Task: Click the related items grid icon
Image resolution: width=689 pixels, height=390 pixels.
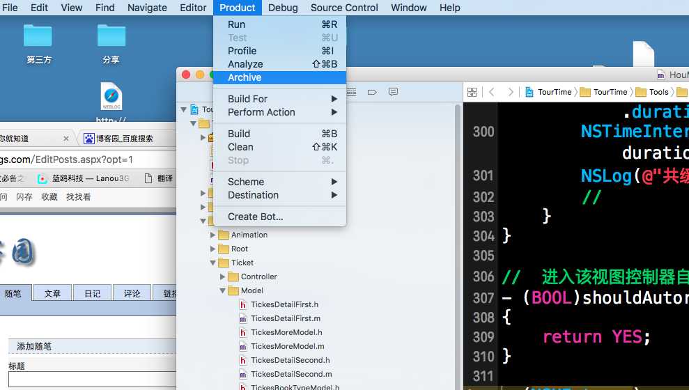Action: coord(472,92)
